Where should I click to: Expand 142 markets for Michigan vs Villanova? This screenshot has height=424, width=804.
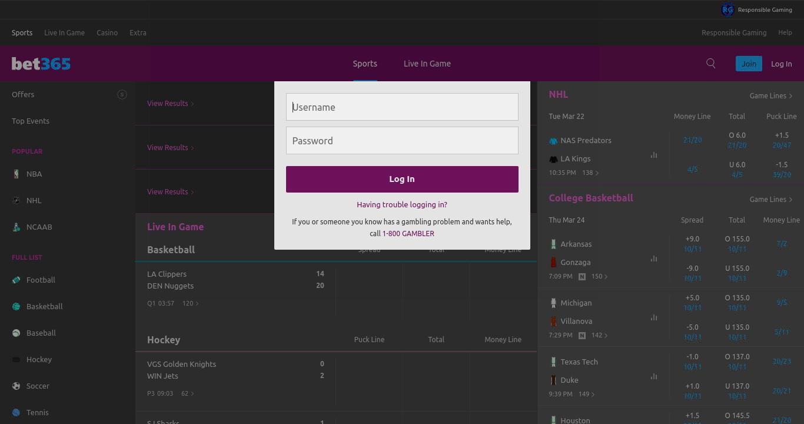tap(599, 335)
